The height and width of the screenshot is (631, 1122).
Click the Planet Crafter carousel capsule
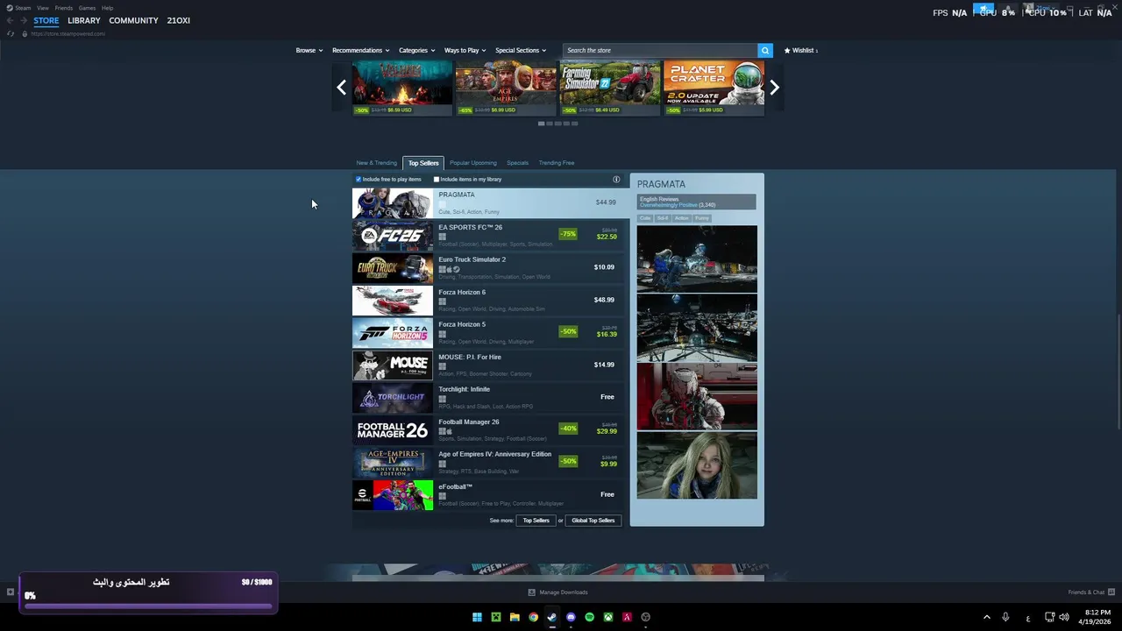714,88
